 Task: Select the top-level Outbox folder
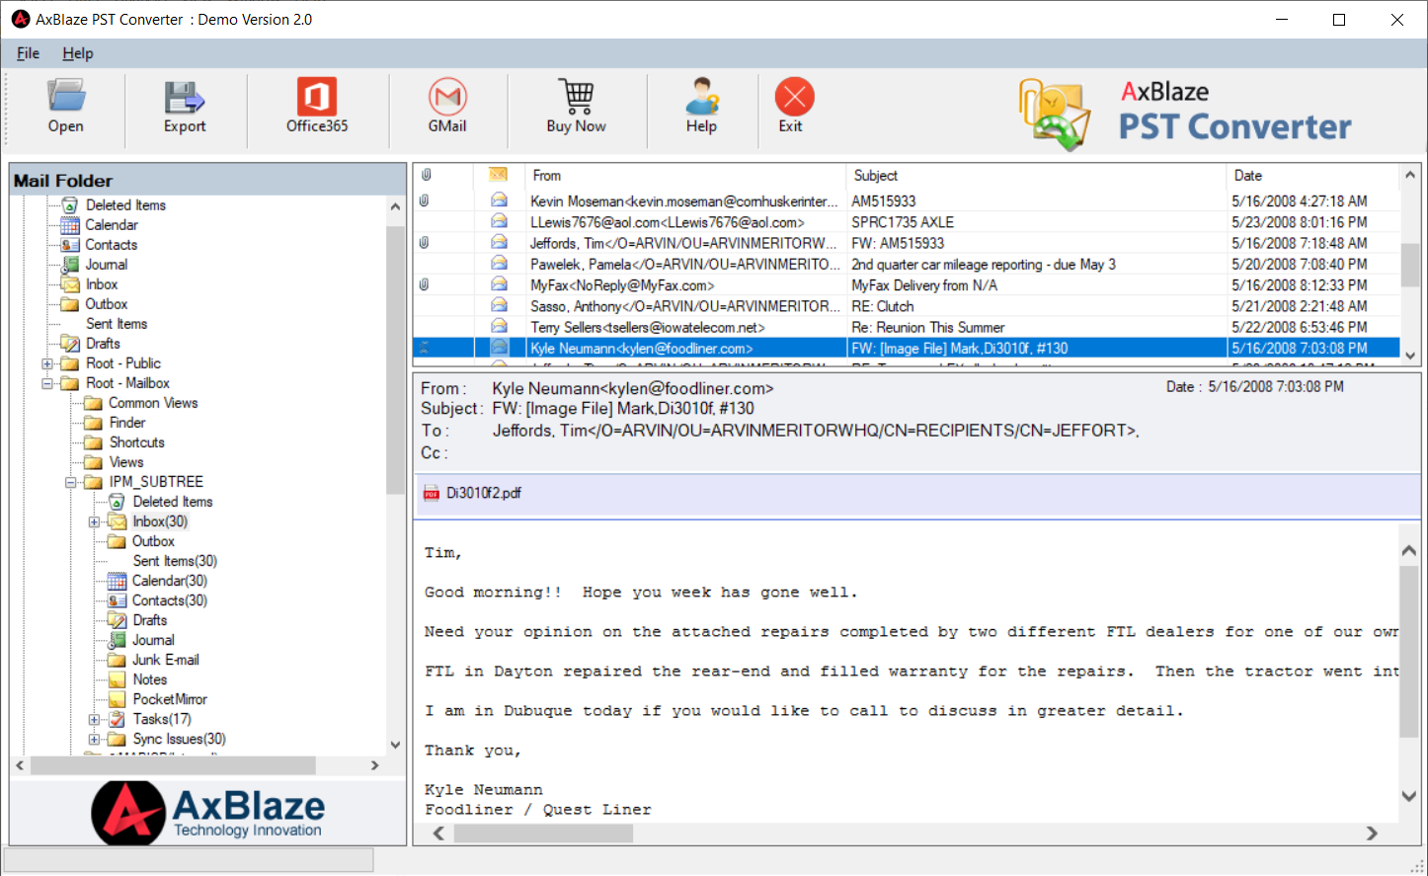click(107, 304)
